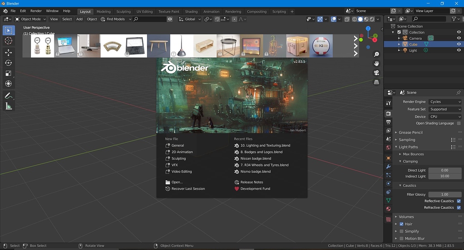Open the Render properties tab
Viewport: 464px width, 250px height.
point(388,114)
